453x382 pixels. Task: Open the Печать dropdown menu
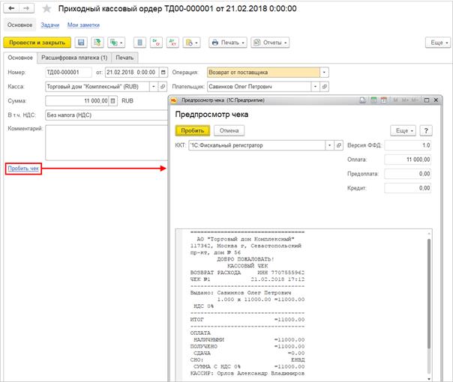click(x=229, y=43)
